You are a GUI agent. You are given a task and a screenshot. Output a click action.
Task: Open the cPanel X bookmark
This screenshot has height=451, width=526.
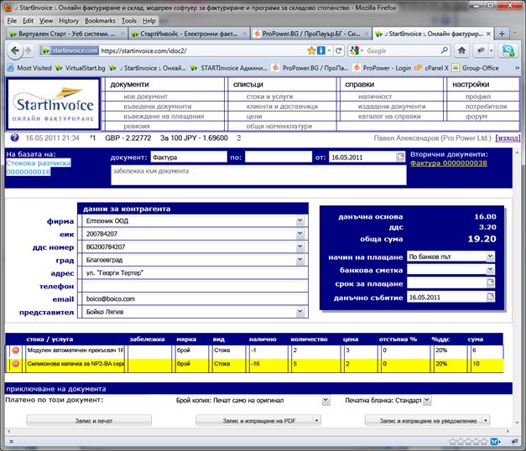coord(431,68)
